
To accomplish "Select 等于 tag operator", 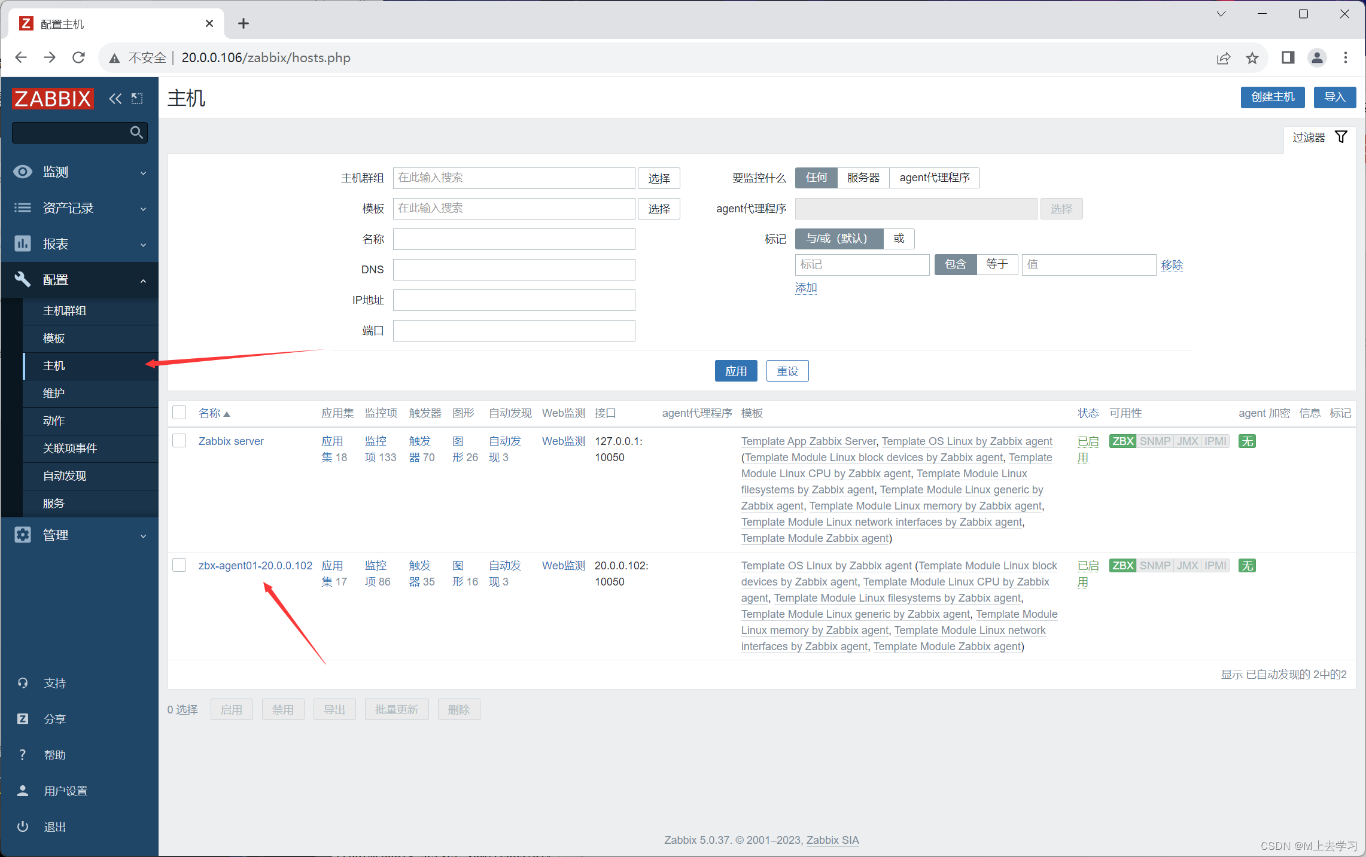I will click(x=997, y=264).
